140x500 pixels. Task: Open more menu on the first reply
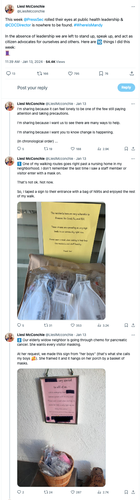point(133,104)
